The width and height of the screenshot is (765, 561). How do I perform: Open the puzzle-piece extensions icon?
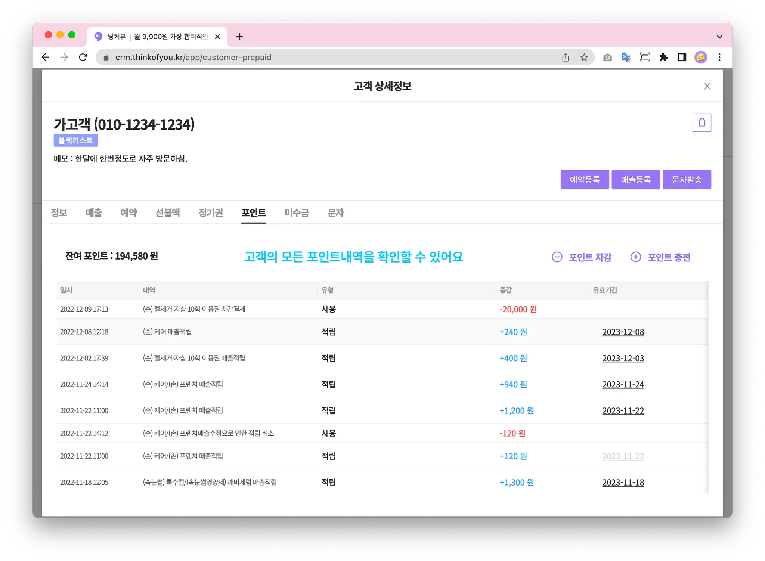pos(663,57)
